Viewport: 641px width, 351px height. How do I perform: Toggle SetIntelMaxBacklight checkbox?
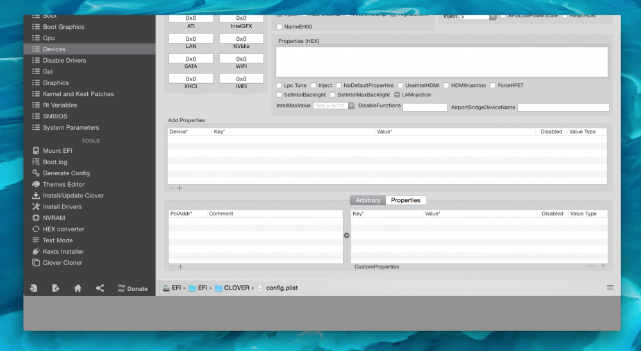(x=332, y=95)
